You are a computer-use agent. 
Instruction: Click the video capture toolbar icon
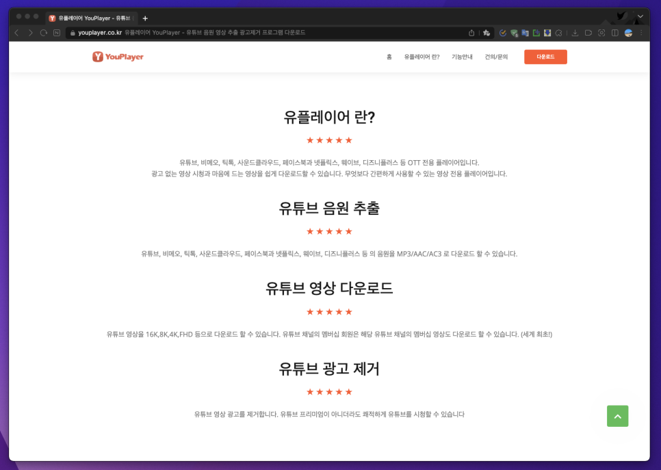click(x=588, y=33)
